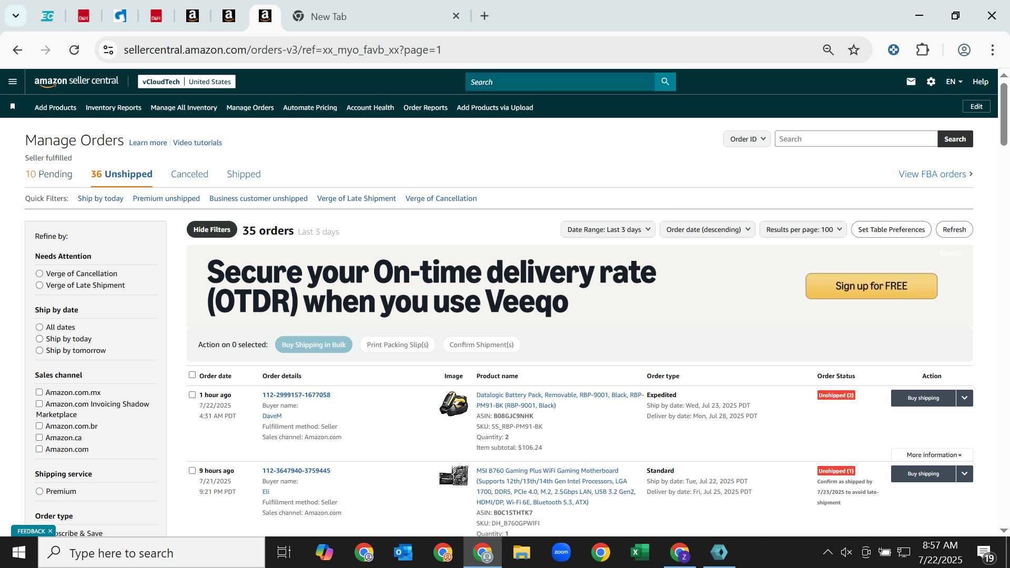Open Task View on the taskbar
The height and width of the screenshot is (568, 1010).
pyautogui.click(x=284, y=553)
